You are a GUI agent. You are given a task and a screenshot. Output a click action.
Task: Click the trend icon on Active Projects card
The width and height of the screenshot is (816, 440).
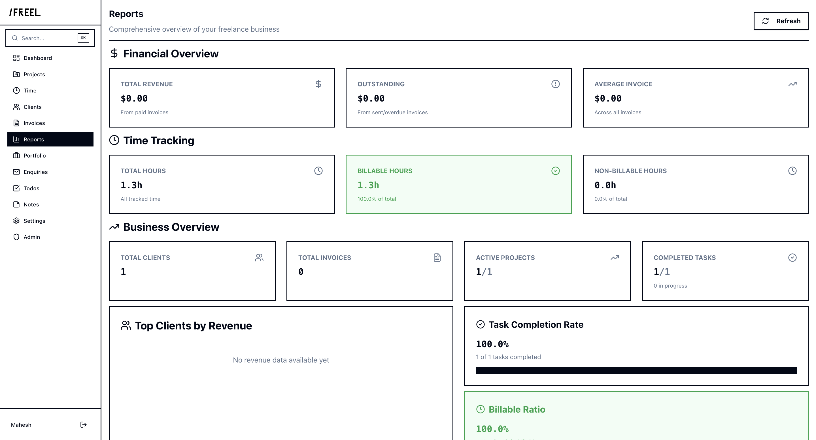615,258
